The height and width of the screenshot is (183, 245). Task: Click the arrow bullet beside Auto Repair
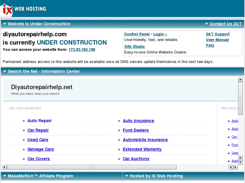coord(24,121)
